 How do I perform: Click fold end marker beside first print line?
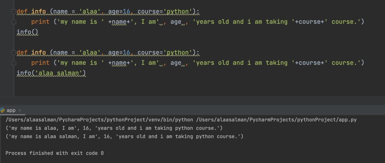(x=14, y=22)
